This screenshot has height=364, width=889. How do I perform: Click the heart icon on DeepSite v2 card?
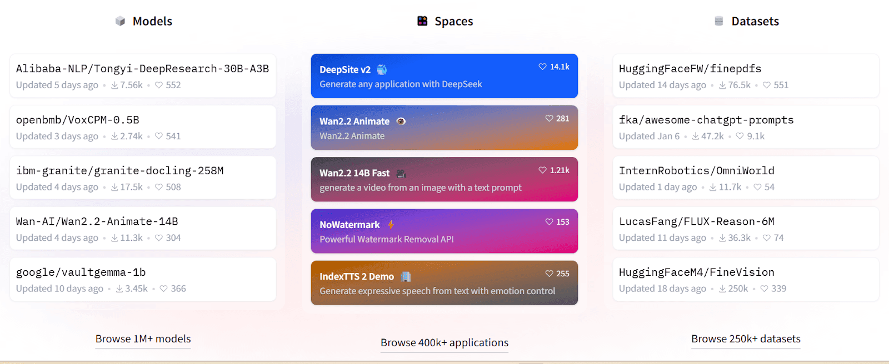542,67
